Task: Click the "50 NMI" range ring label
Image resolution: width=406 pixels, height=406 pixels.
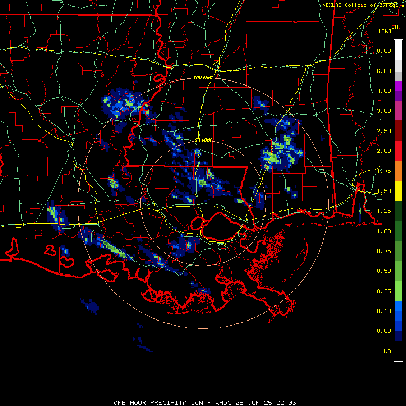Action: tap(203, 140)
